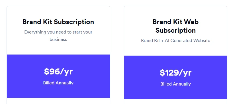Select the white header area of the left card
This screenshot has height=104, width=233.
tap(58, 30)
